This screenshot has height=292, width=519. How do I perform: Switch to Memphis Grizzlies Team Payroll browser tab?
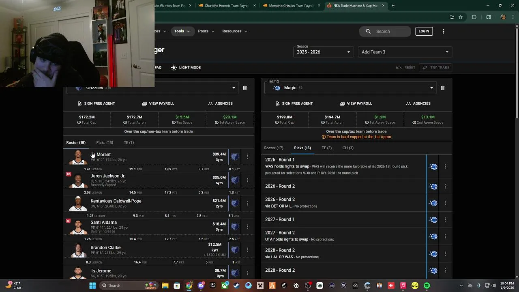click(x=290, y=6)
